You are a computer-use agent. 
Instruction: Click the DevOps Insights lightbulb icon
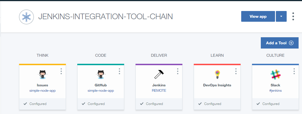(217, 74)
